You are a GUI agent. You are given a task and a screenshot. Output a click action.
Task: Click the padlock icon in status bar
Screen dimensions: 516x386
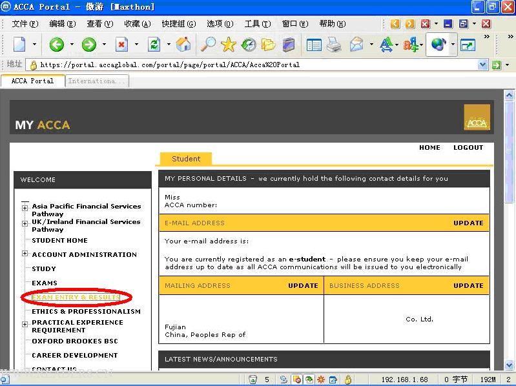348,380
